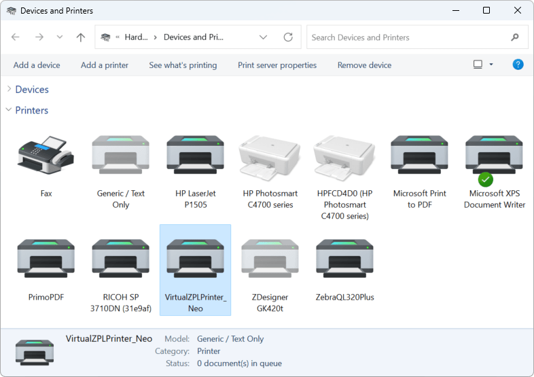Click the title bar Devices and Printers icon
534x377 pixels.
tap(12, 11)
